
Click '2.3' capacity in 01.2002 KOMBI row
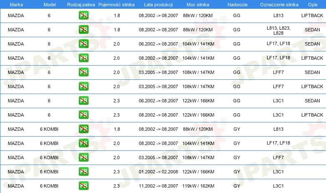click(x=116, y=172)
